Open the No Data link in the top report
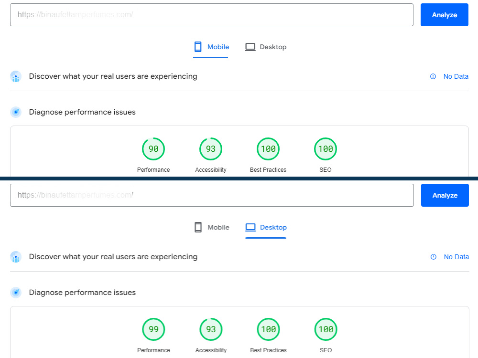The height and width of the screenshot is (358, 478). (x=456, y=76)
